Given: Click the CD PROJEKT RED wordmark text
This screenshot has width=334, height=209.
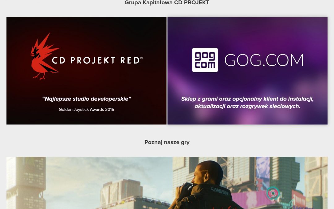Looking at the screenshot, I should click(97, 60).
